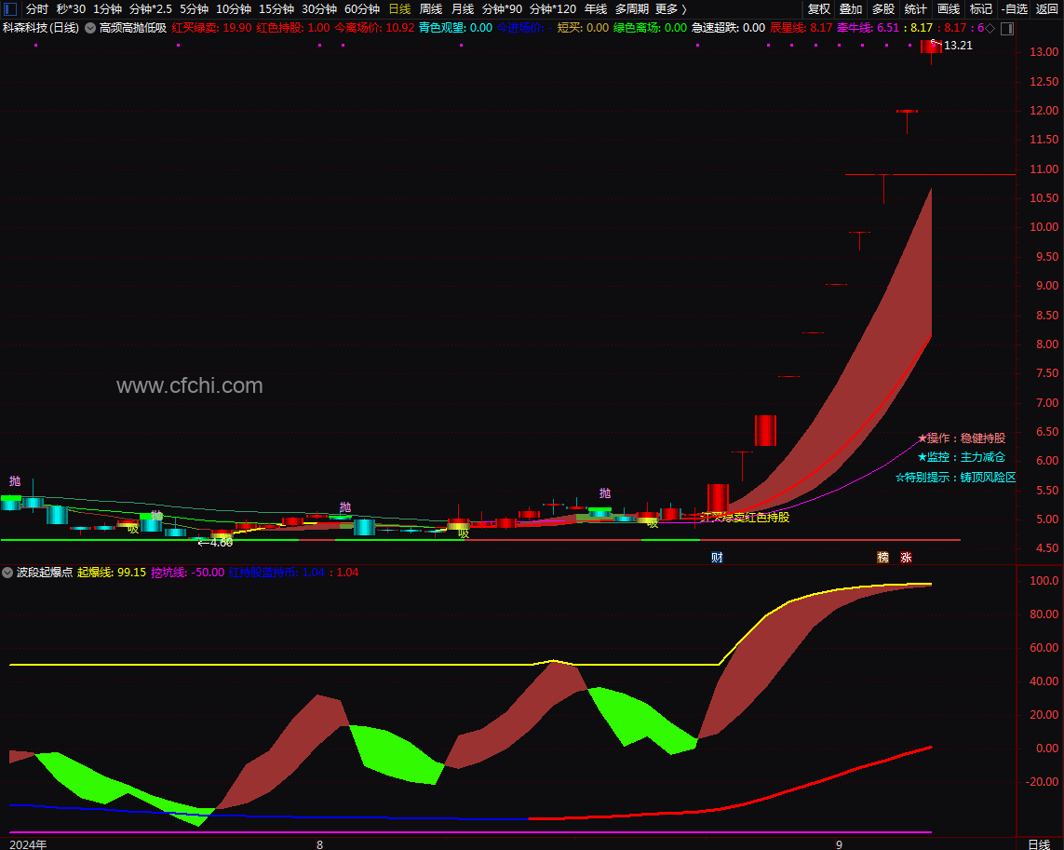The width and height of the screenshot is (1064, 850).
Task: Click the 13.21 high price label
Action: (x=958, y=46)
